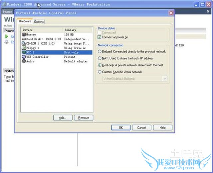The image size is (213, 173).
Task: Click the green Start play icon in VMware window
Action: click(6, 36)
